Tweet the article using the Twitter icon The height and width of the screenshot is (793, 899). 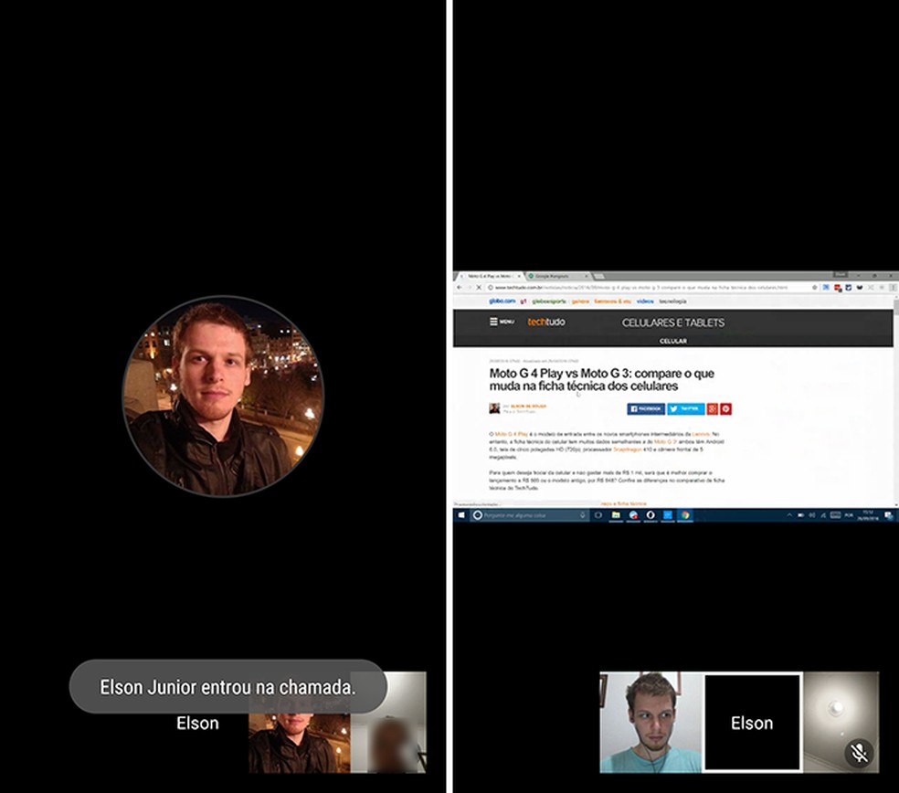click(x=686, y=409)
